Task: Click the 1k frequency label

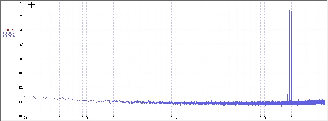Action: click(175, 118)
